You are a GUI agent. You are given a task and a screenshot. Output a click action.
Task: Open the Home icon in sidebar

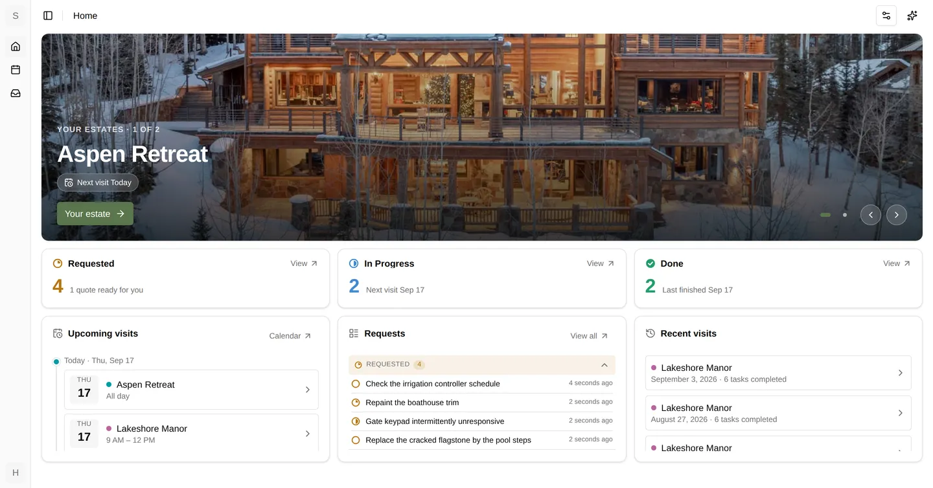pos(16,47)
